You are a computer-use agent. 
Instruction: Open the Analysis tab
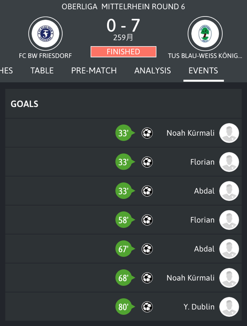tap(152, 71)
